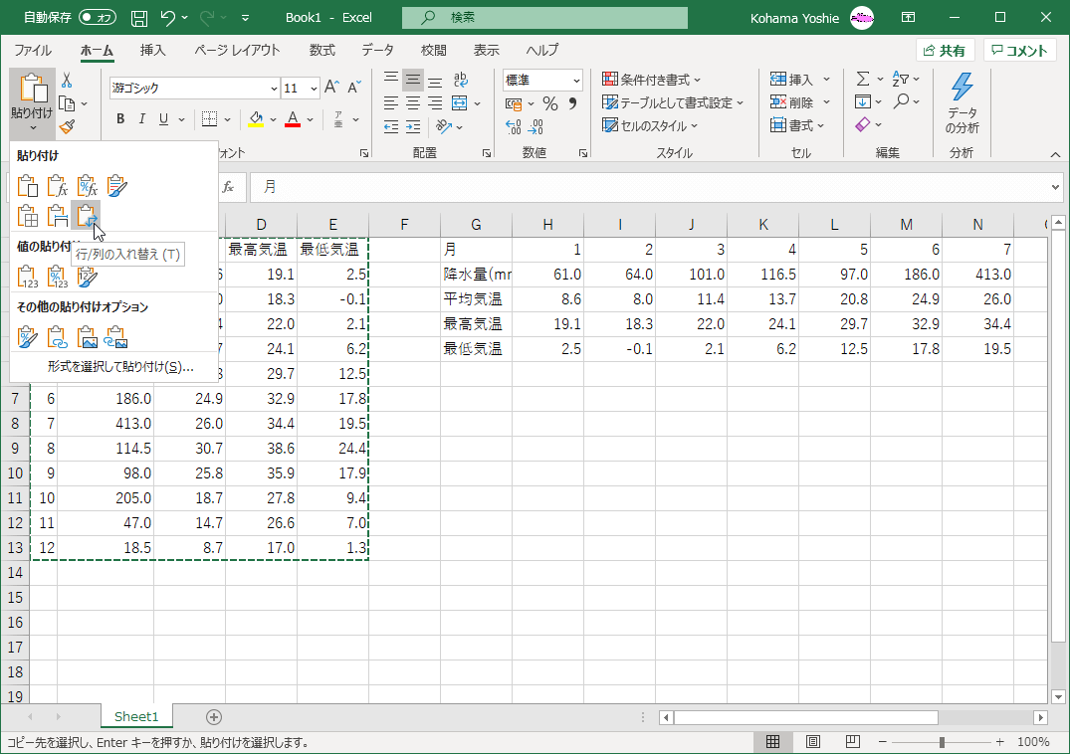
Task: Toggle the AutoSave (自動保存) switch
Action: pyautogui.click(x=97, y=17)
